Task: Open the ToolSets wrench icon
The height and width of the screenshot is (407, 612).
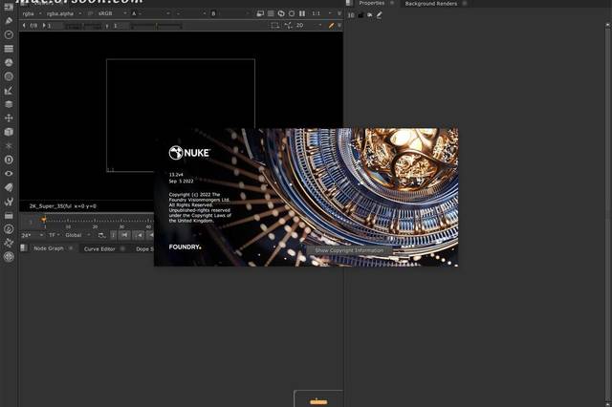Action: (x=9, y=202)
